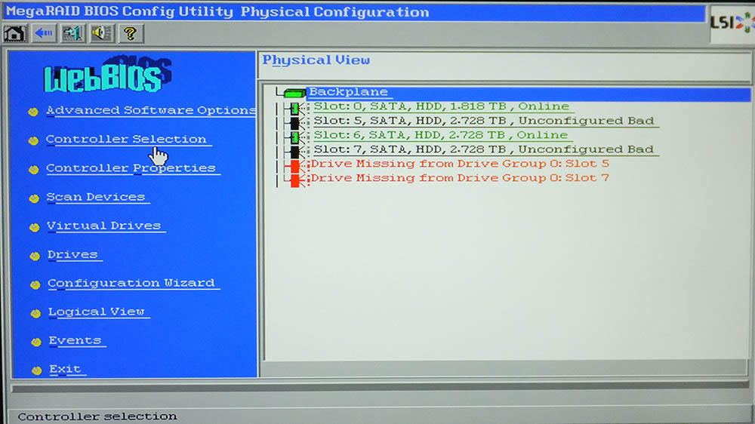This screenshot has height=424, width=755.
Task: Select Slot 7 Unconfigured Bad drive
Action: tap(483, 149)
